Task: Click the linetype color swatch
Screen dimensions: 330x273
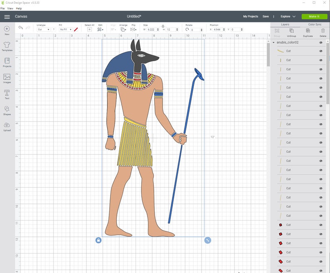Action: [76, 30]
